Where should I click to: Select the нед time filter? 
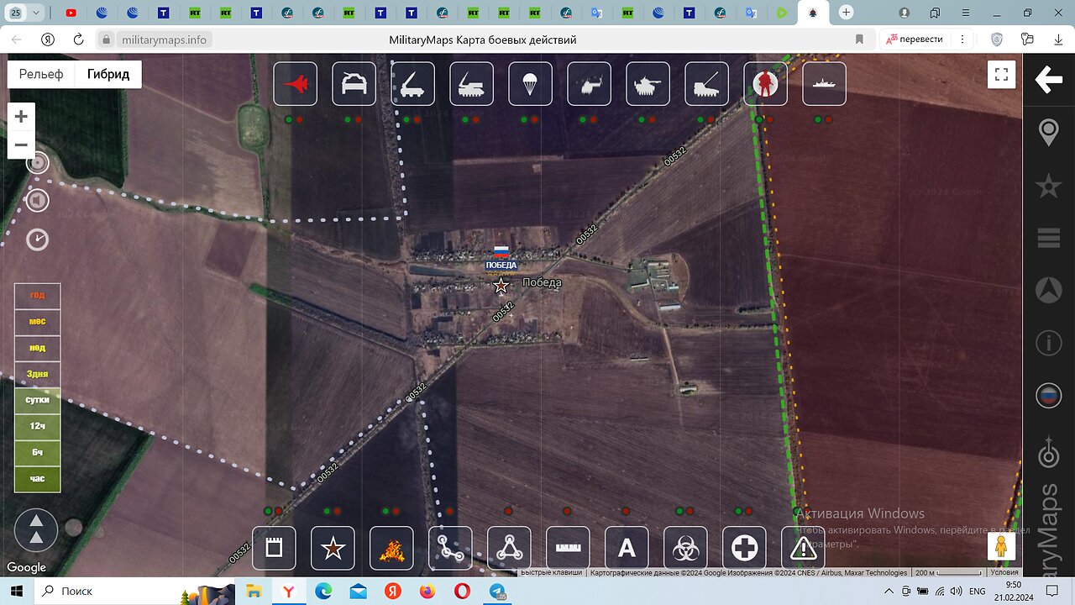pyautogui.click(x=38, y=348)
